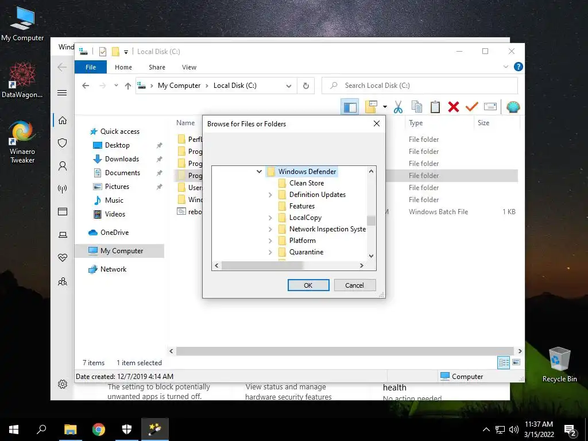Click the Search Local Disk (C:) field
The image size is (588, 441).
(x=420, y=86)
